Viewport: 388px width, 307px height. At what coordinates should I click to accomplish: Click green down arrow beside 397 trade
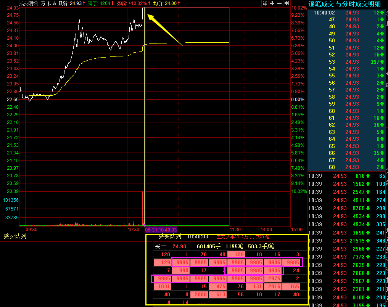point(382,62)
